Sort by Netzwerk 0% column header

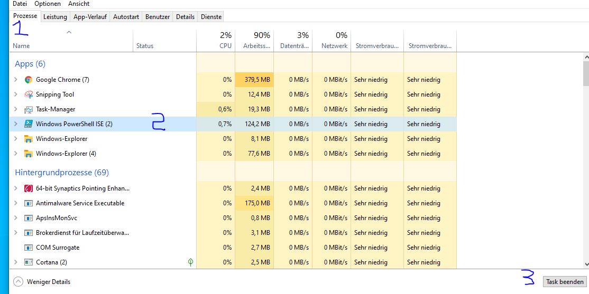[332, 41]
